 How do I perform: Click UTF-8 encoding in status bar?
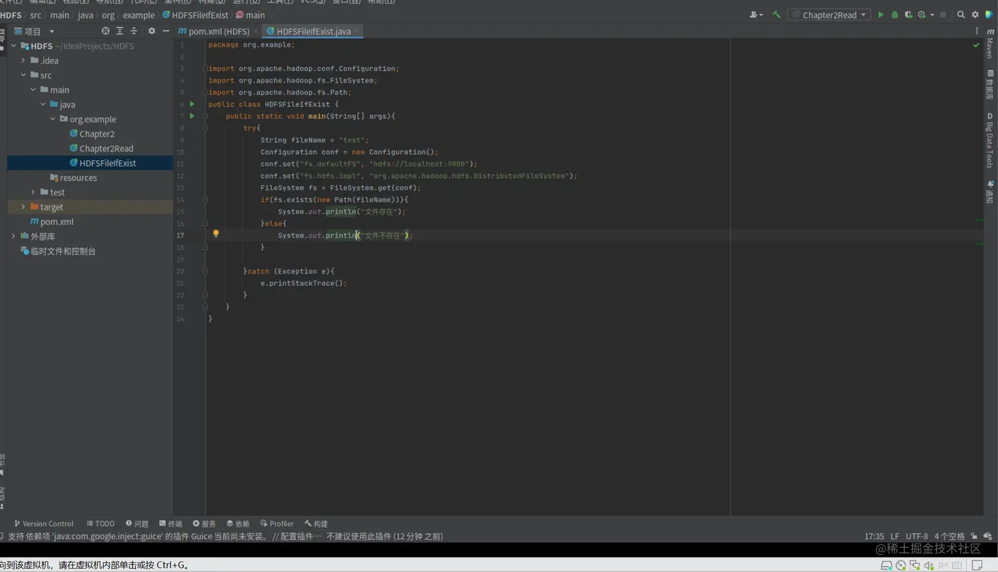[x=916, y=536]
